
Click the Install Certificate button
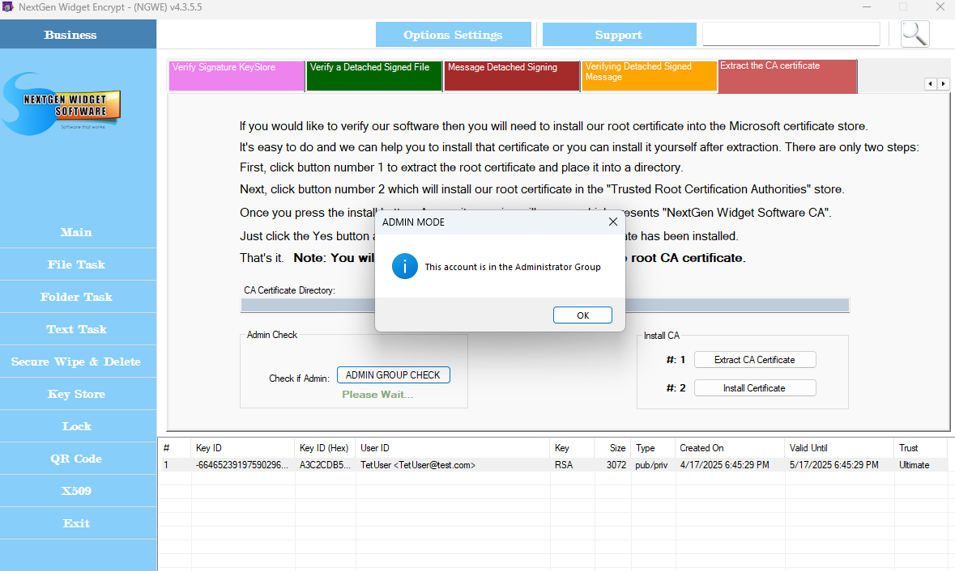click(755, 388)
